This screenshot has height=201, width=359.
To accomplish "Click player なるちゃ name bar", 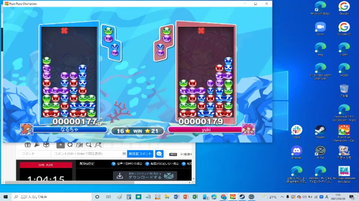I will pyautogui.click(x=70, y=130).
